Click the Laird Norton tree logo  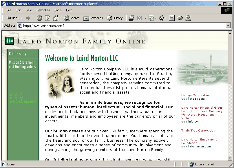pos(10,41)
